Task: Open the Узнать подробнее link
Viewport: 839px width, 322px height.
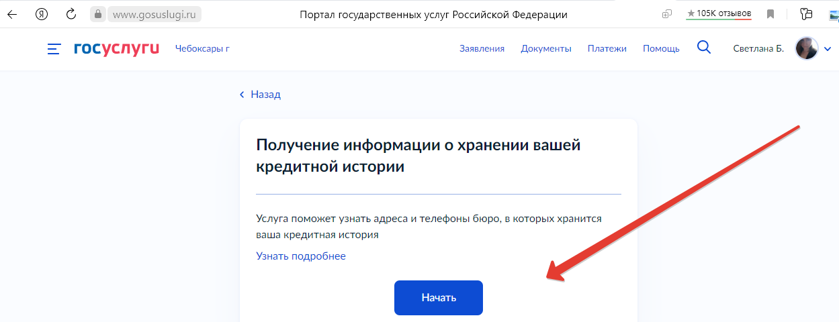Action: click(301, 256)
